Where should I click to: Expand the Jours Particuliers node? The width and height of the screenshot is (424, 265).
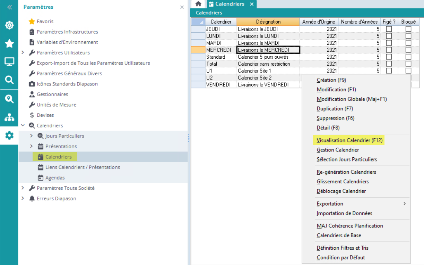tap(32, 136)
